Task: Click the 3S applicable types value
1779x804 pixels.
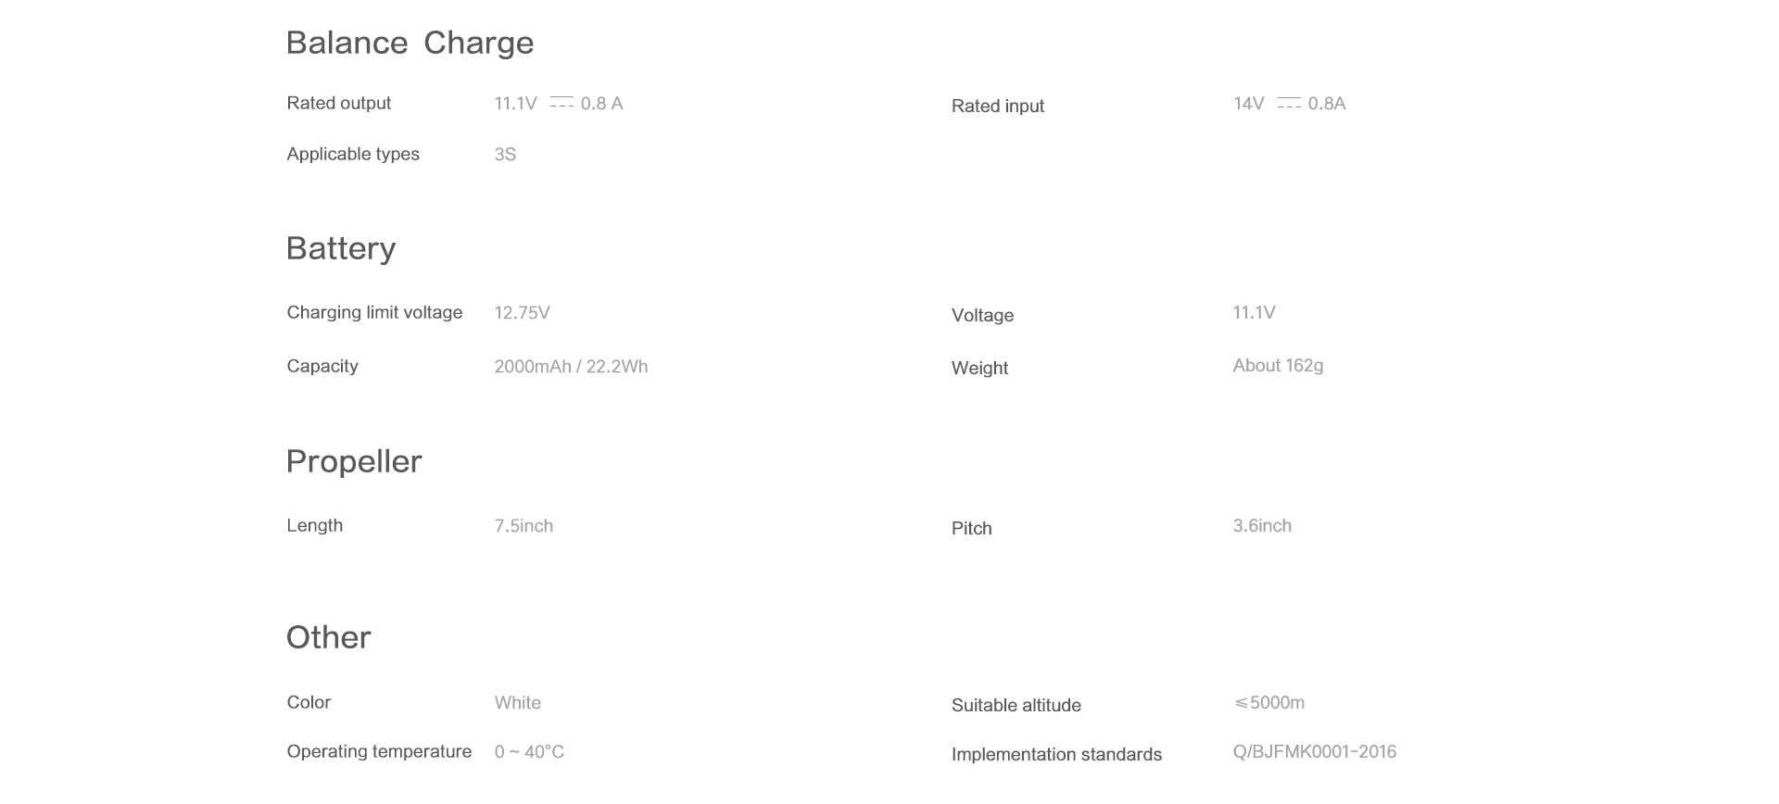Action: [x=505, y=155]
